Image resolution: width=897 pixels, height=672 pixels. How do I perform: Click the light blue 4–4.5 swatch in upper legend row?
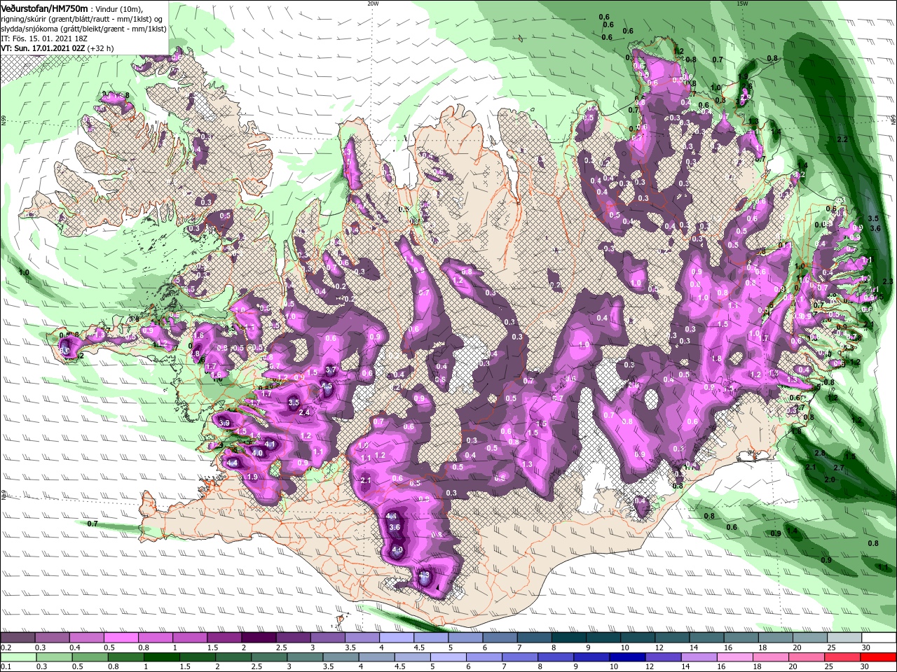(x=397, y=638)
